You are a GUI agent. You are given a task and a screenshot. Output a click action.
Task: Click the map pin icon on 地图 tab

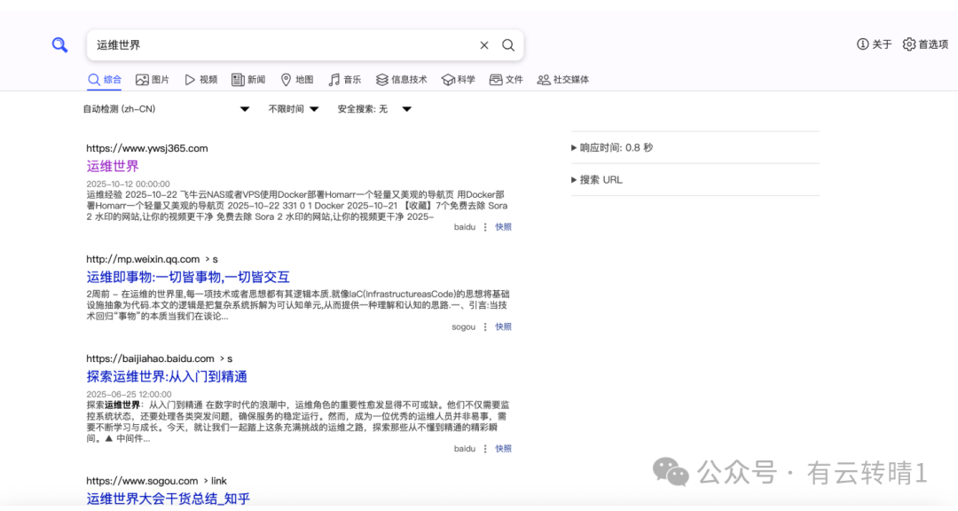click(x=286, y=79)
